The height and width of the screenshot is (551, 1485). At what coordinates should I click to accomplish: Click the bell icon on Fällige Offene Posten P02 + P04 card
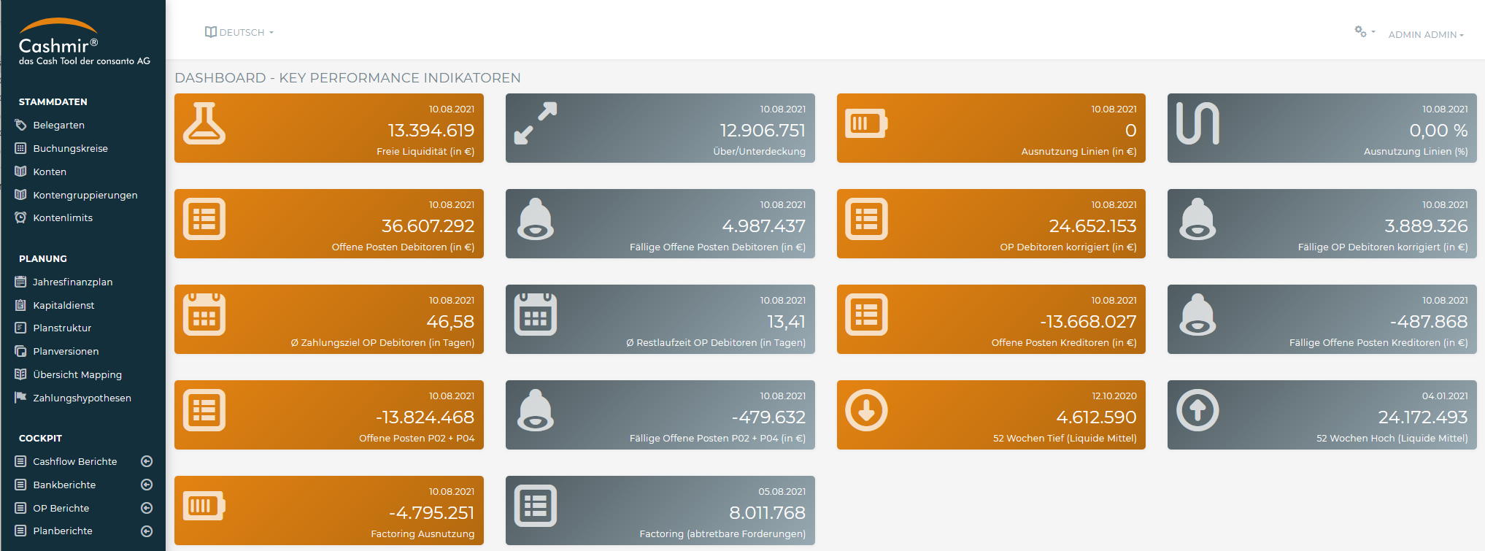(x=536, y=410)
